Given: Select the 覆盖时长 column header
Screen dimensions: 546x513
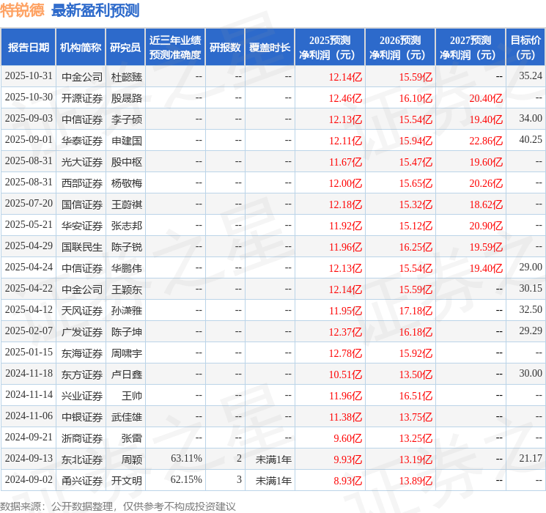Looking at the screenshot, I should pos(269,47).
